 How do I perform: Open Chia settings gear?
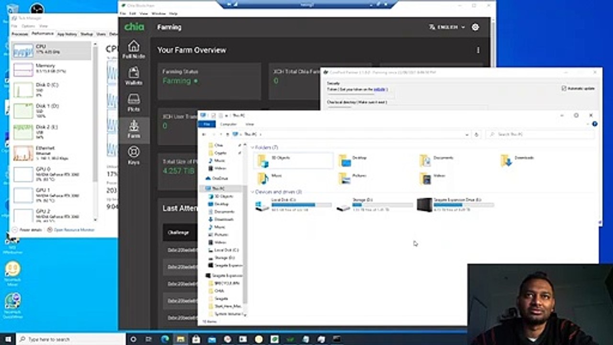pos(475,27)
